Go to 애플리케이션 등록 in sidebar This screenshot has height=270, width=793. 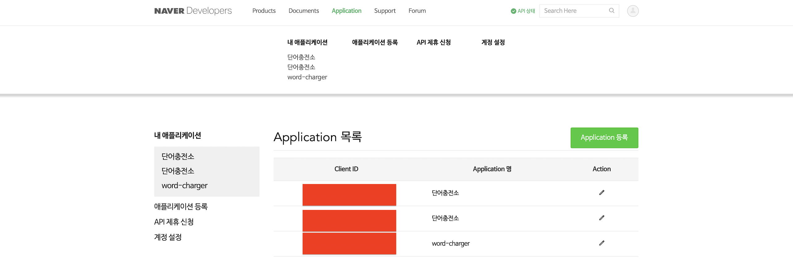181,207
